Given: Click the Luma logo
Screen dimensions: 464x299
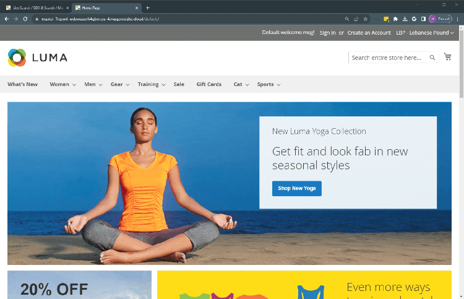Looking at the screenshot, I should (x=37, y=58).
